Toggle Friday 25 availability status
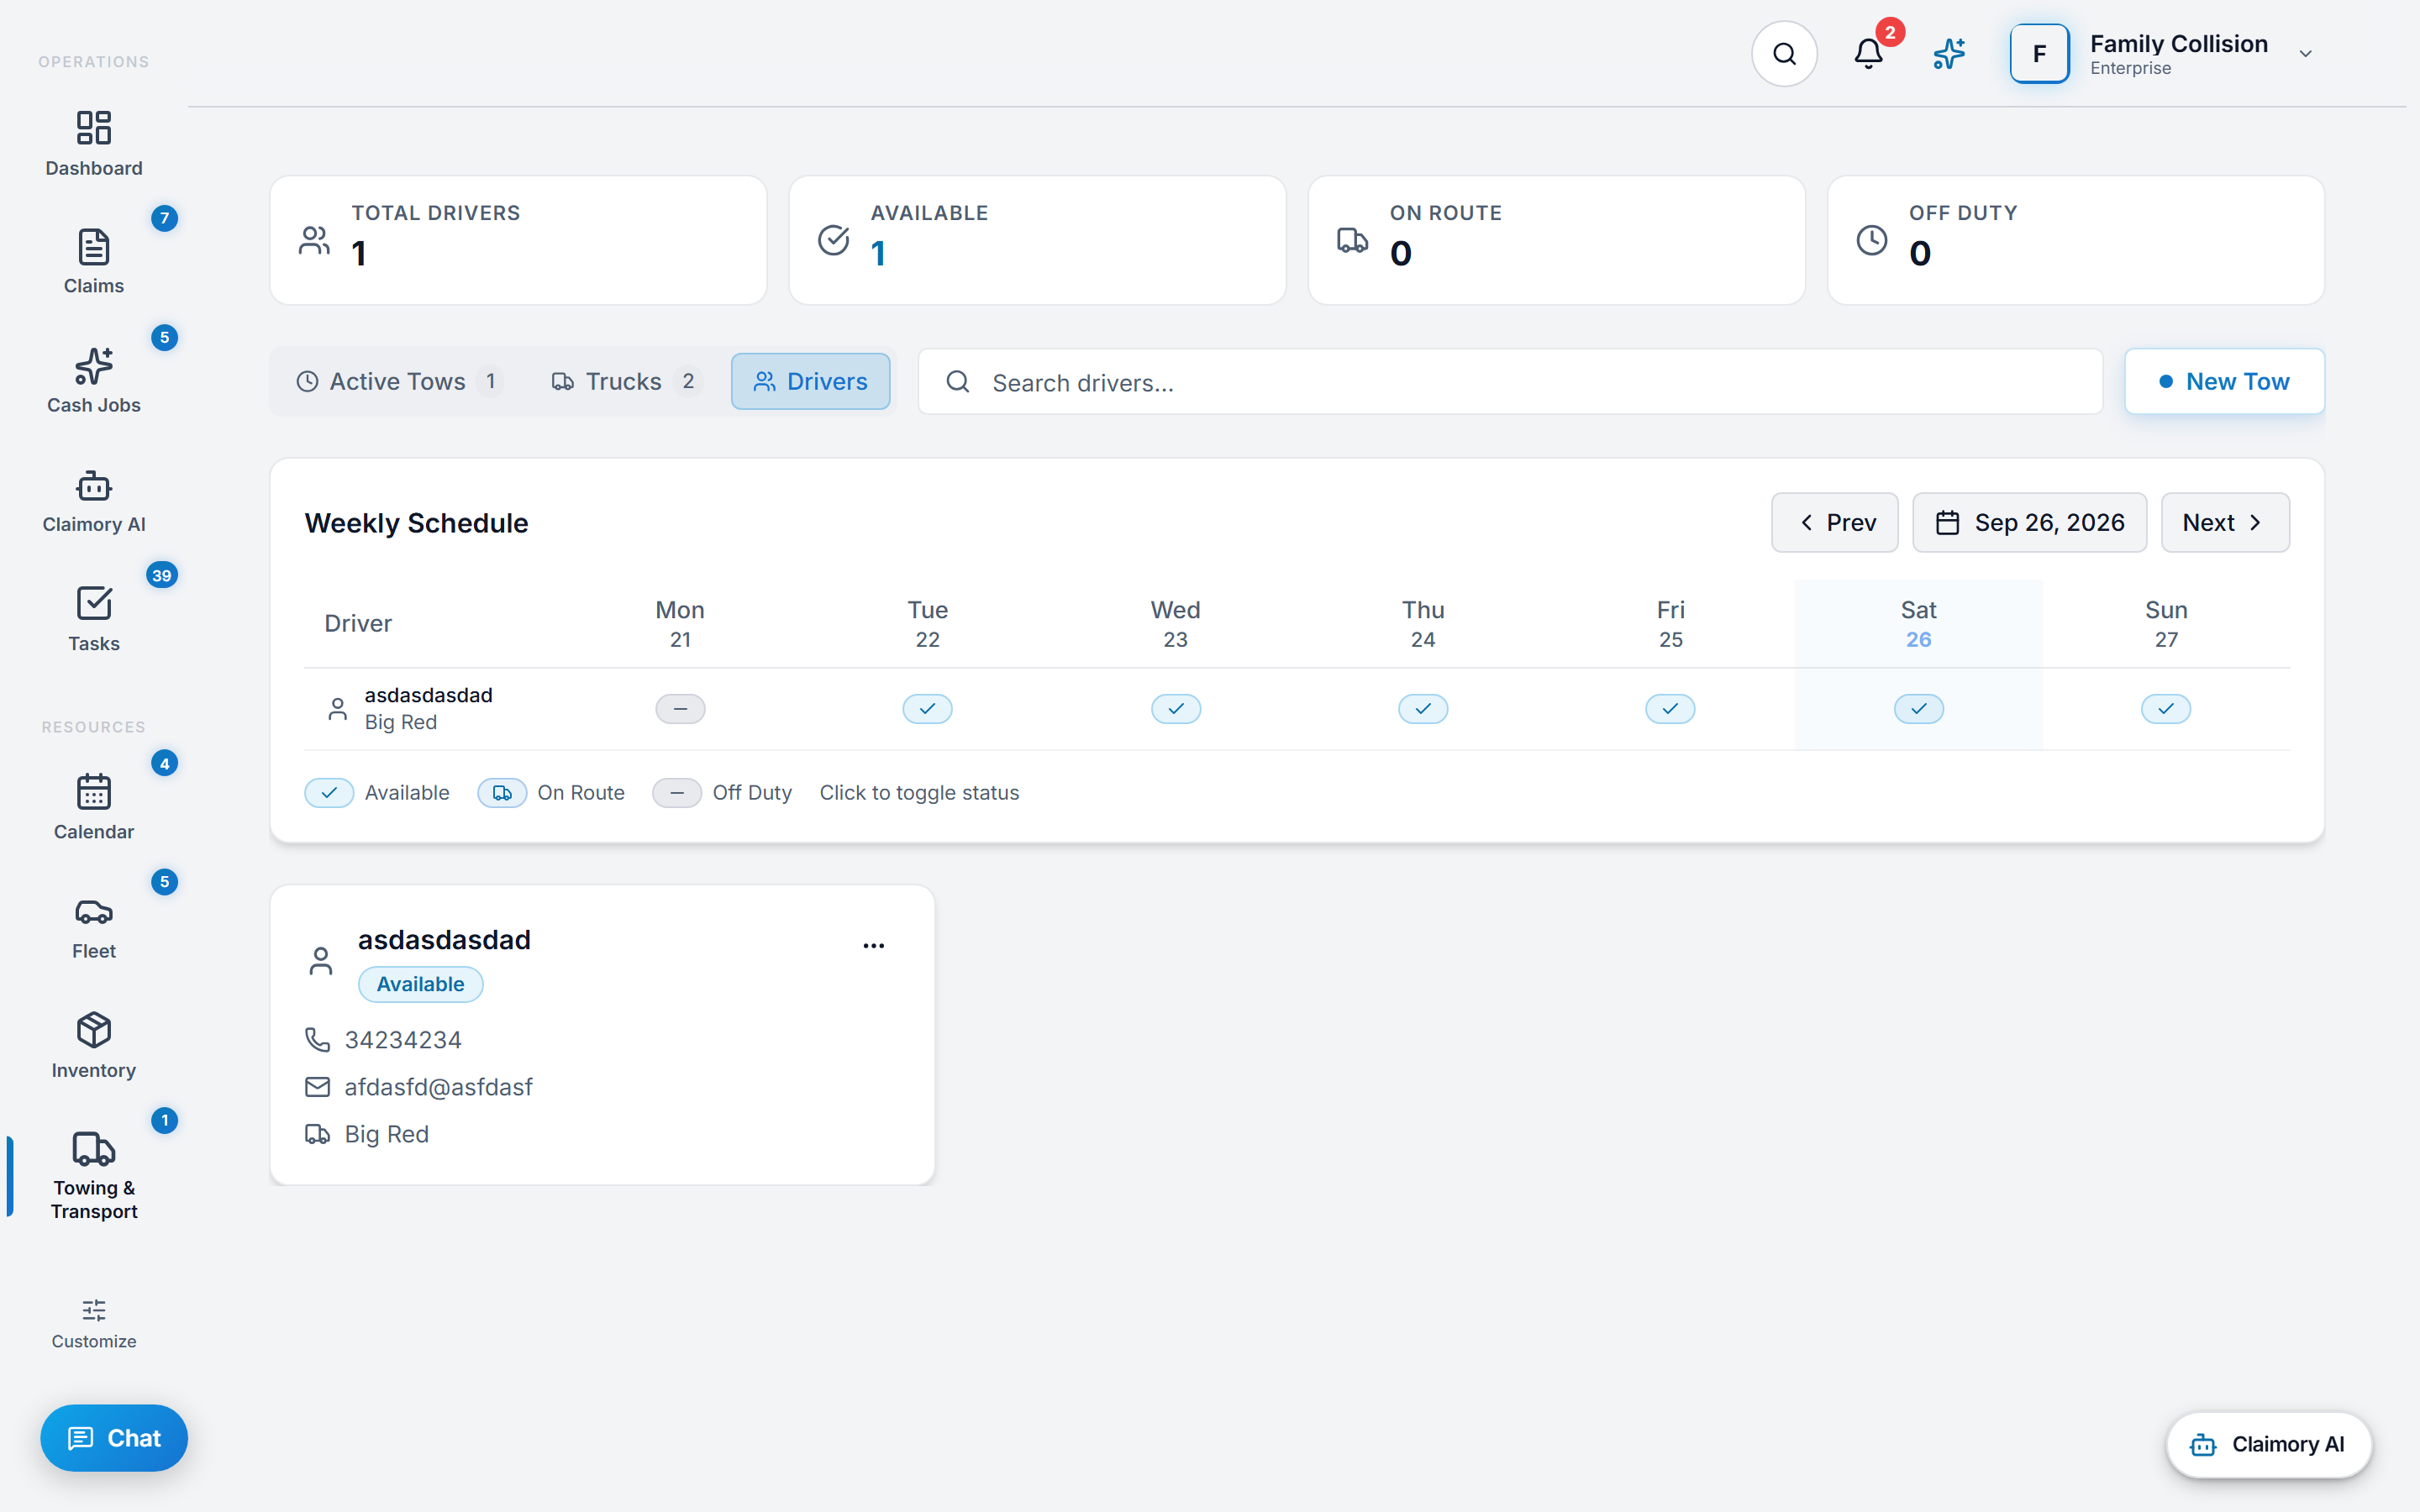 pyautogui.click(x=1670, y=709)
